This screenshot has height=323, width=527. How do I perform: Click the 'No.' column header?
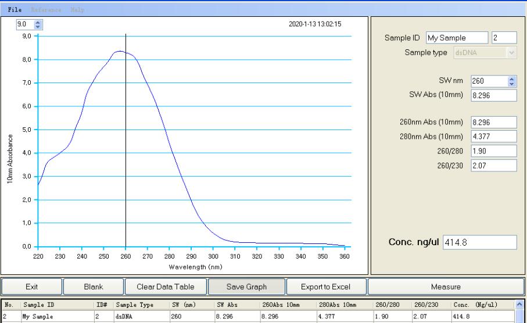tap(11, 305)
